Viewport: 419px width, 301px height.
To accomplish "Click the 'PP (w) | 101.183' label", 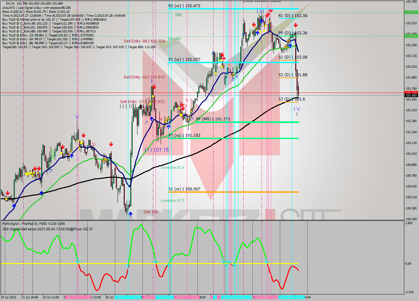I will 184,135.
